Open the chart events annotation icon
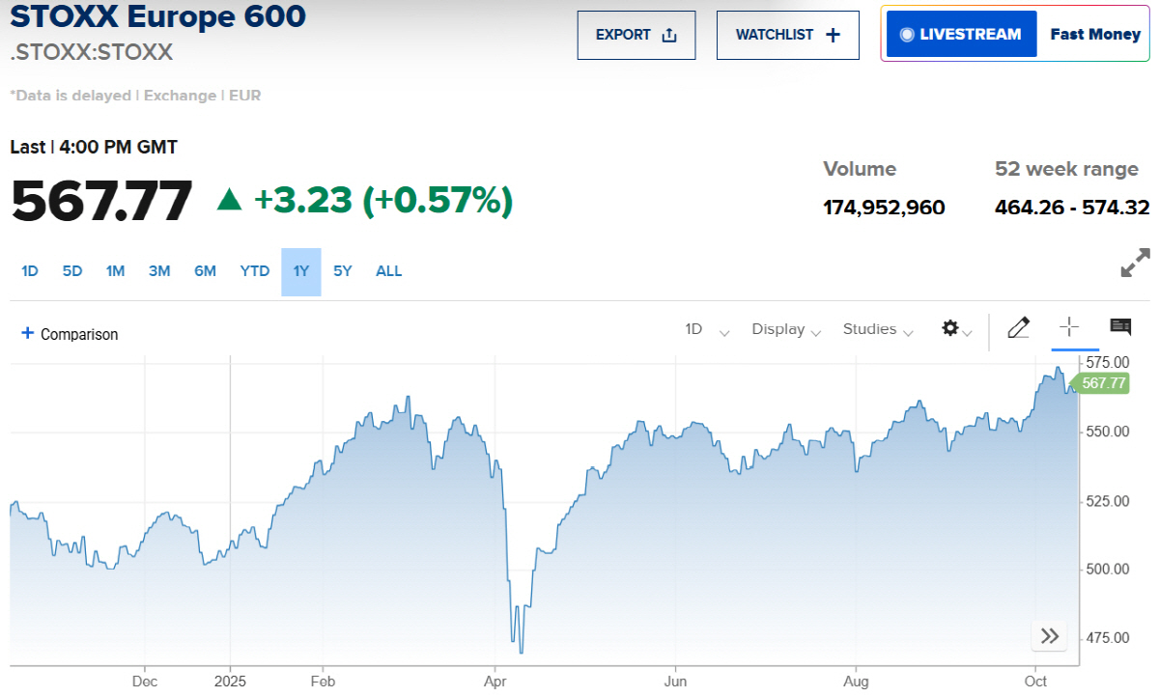 tap(1119, 328)
